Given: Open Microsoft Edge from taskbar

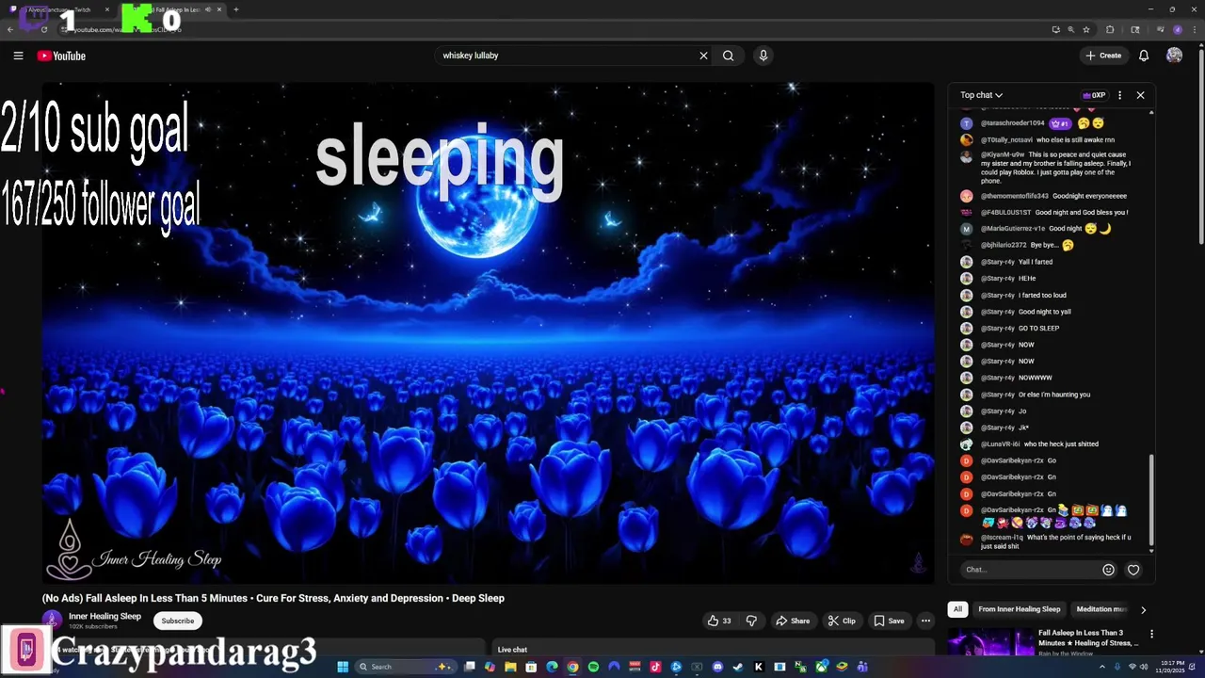Looking at the screenshot, I should [x=552, y=667].
